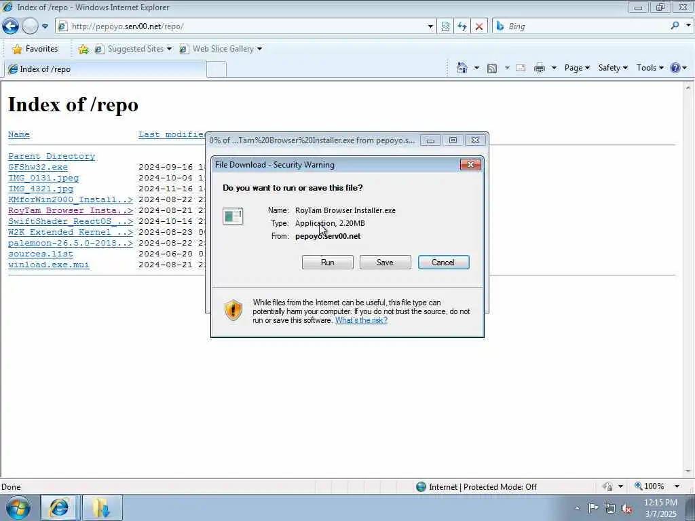Click the security shield warning icon
The width and height of the screenshot is (695, 521).
233,309
